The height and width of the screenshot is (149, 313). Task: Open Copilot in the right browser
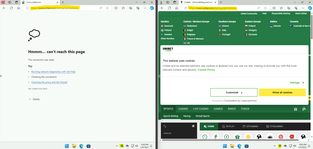310,8
